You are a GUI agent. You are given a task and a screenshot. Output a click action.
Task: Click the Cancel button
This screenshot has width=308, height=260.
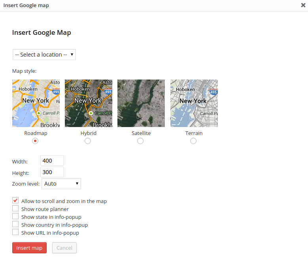64,248
